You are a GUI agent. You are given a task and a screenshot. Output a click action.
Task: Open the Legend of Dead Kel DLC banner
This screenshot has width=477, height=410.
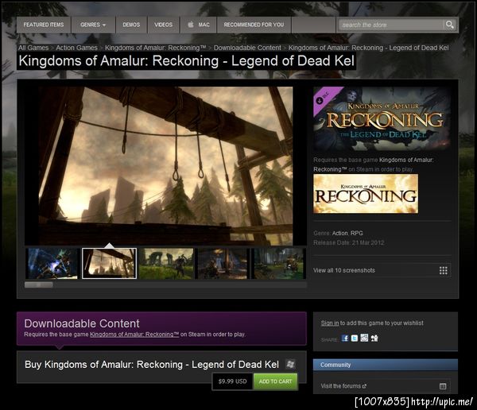click(382, 118)
